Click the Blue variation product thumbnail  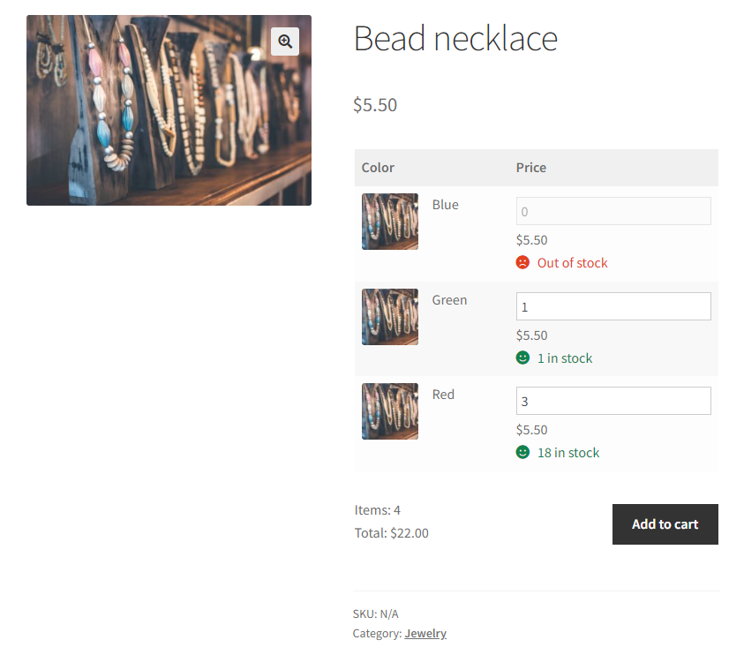(x=389, y=222)
